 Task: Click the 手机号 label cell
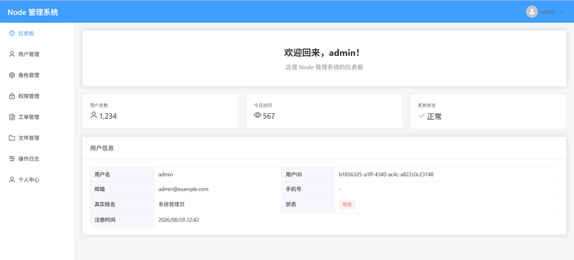pyautogui.click(x=308, y=189)
